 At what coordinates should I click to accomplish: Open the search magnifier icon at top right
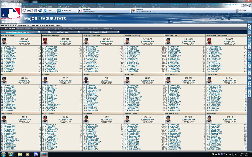245,5
